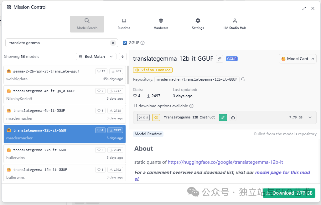
Task: Close the Mission Control dialog
Action: (x=313, y=8)
